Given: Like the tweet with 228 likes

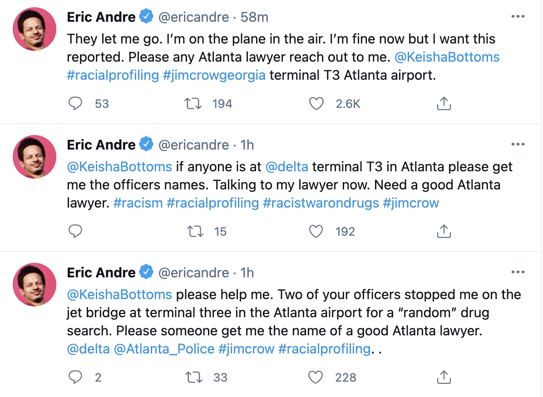Looking at the screenshot, I should point(316,378).
